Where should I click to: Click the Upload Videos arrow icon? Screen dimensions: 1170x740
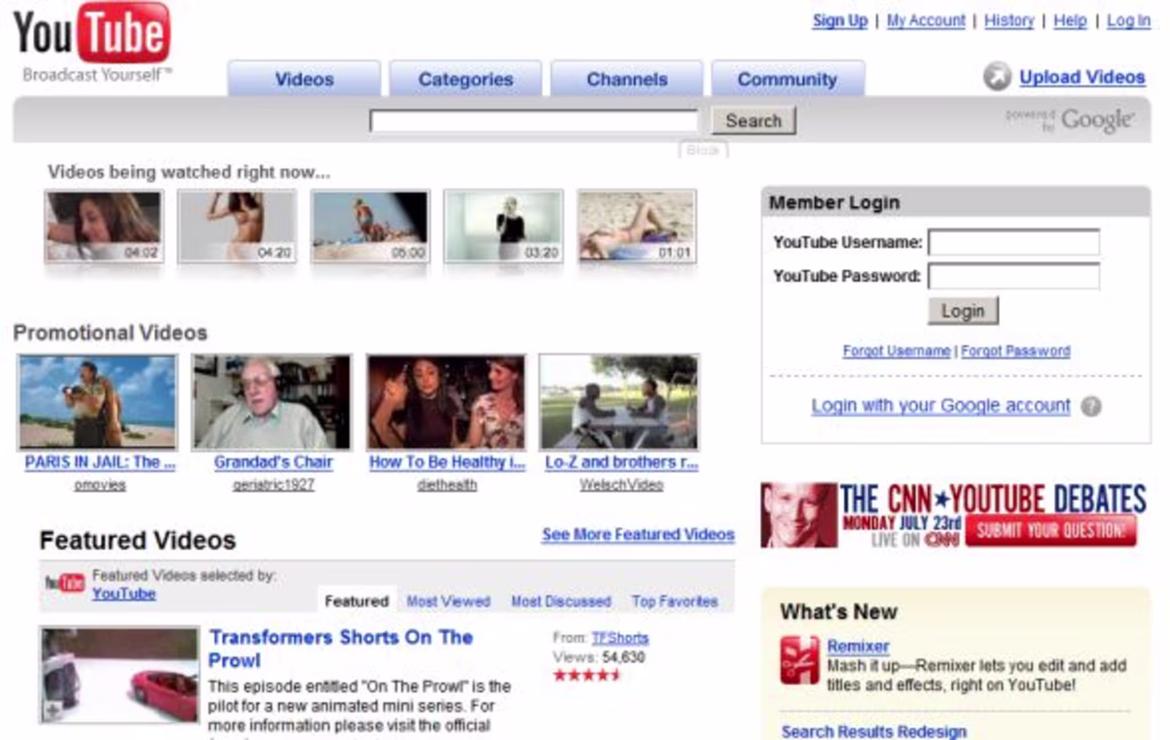point(997,76)
